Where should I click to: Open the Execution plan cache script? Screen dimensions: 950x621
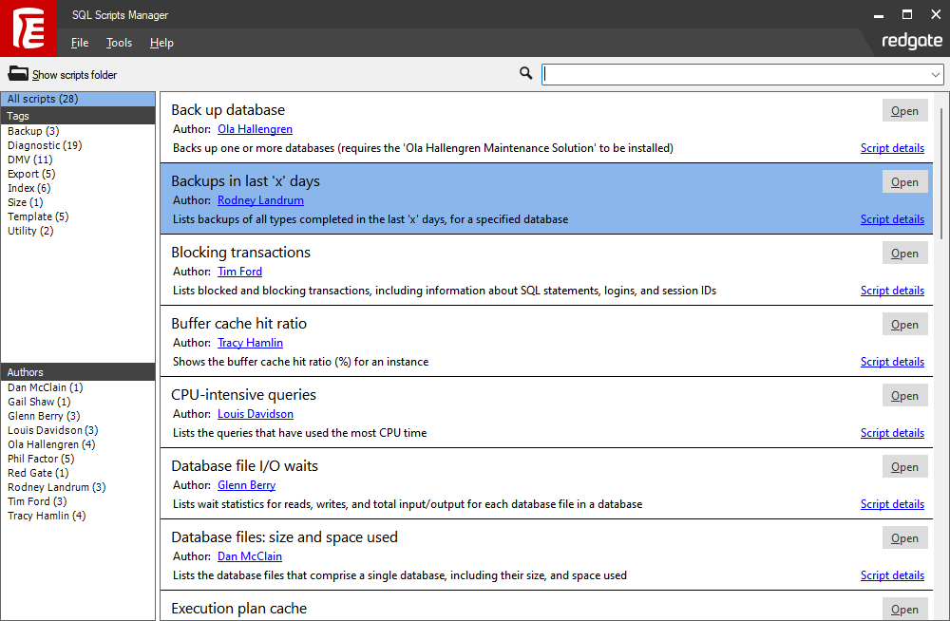904,610
